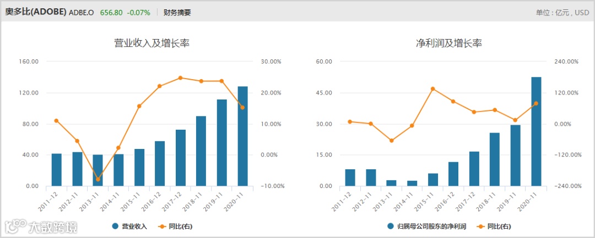Select the 30.00% right axis label
Viewport: 595px width, 238px height.
tap(270, 62)
